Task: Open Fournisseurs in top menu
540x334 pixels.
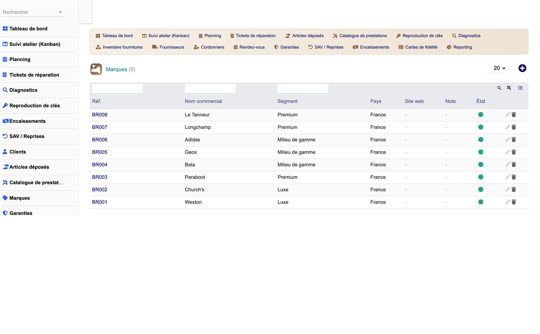Action: (168, 47)
